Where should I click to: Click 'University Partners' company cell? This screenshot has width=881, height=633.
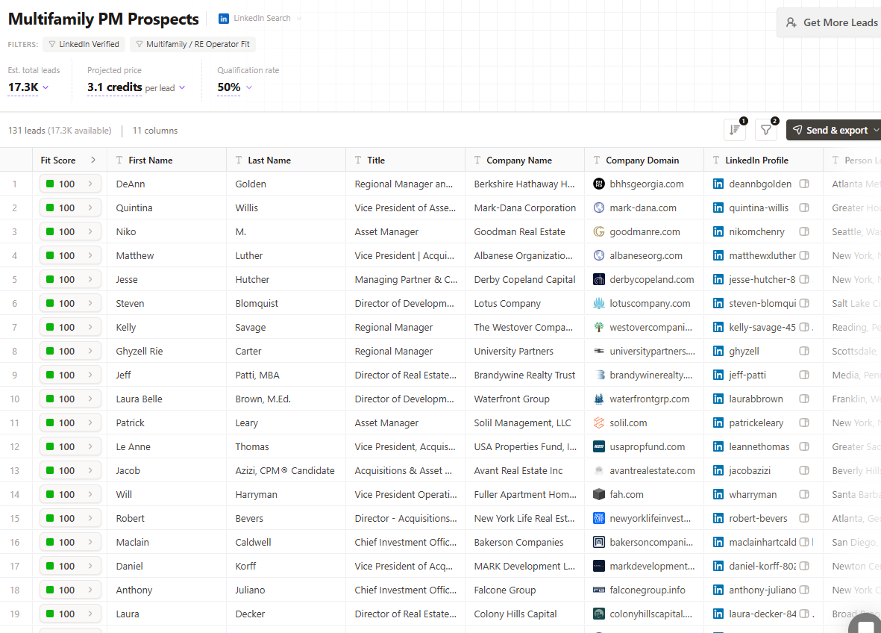point(524,351)
